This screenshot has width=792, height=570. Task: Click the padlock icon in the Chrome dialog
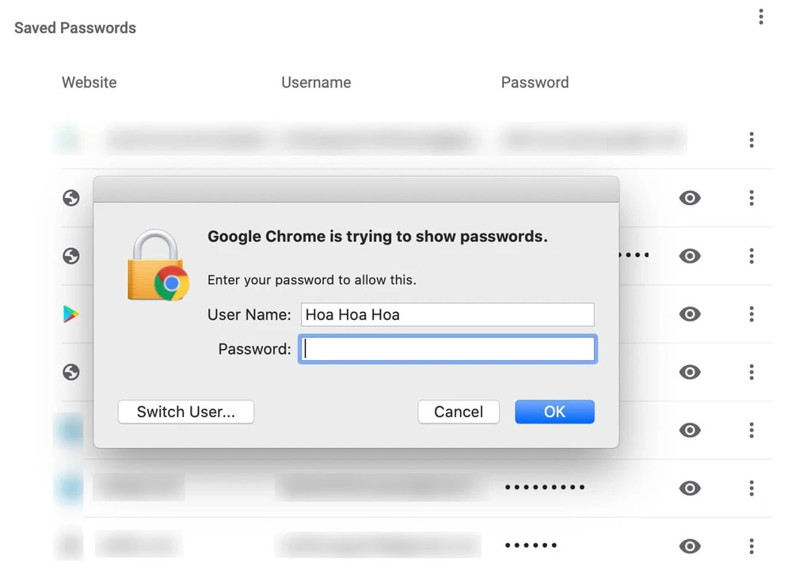pyautogui.click(x=158, y=265)
